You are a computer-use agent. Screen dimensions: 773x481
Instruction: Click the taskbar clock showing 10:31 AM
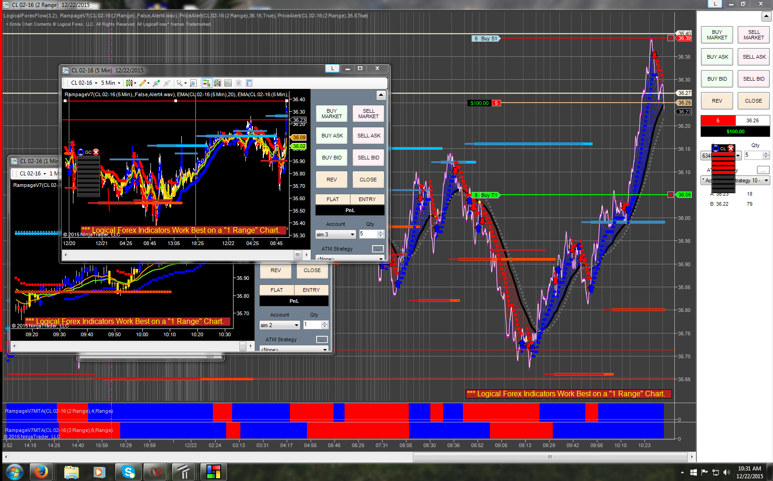pyautogui.click(x=750, y=472)
